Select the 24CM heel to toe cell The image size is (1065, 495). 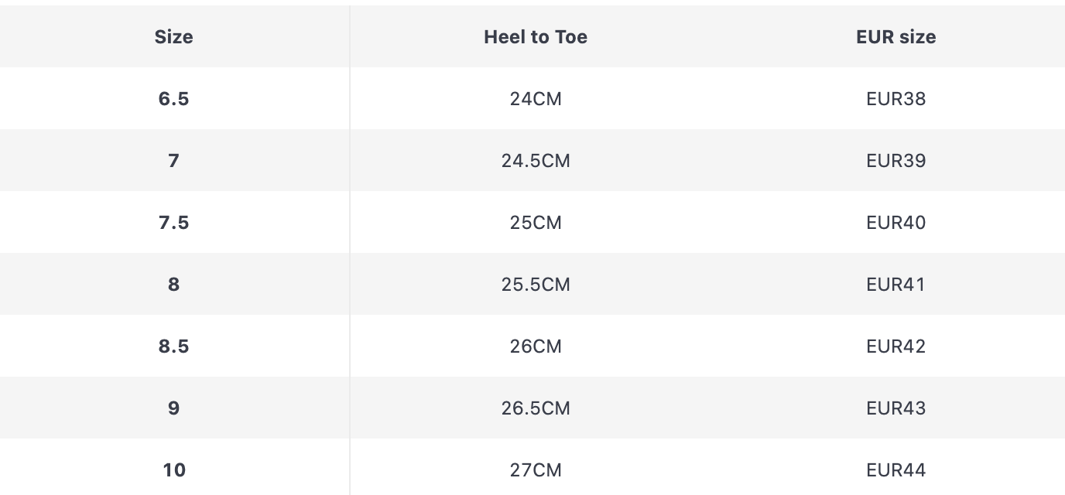(536, 99)
